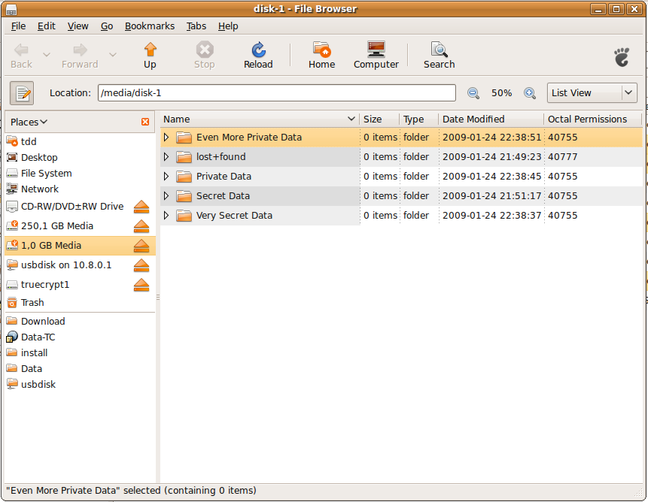Sort by Date Modified column

pos(491,119)
